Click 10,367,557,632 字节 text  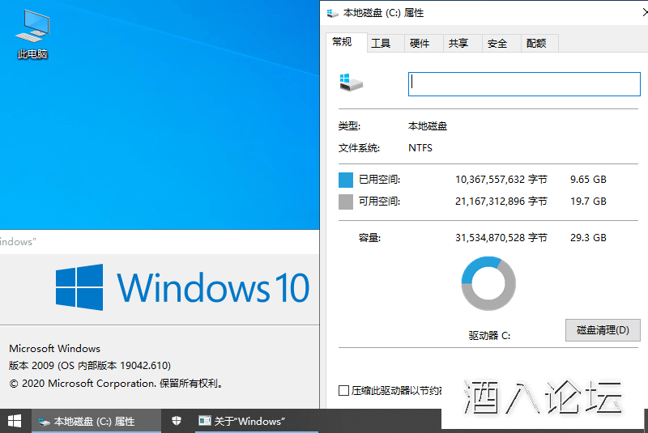[501, 180]
